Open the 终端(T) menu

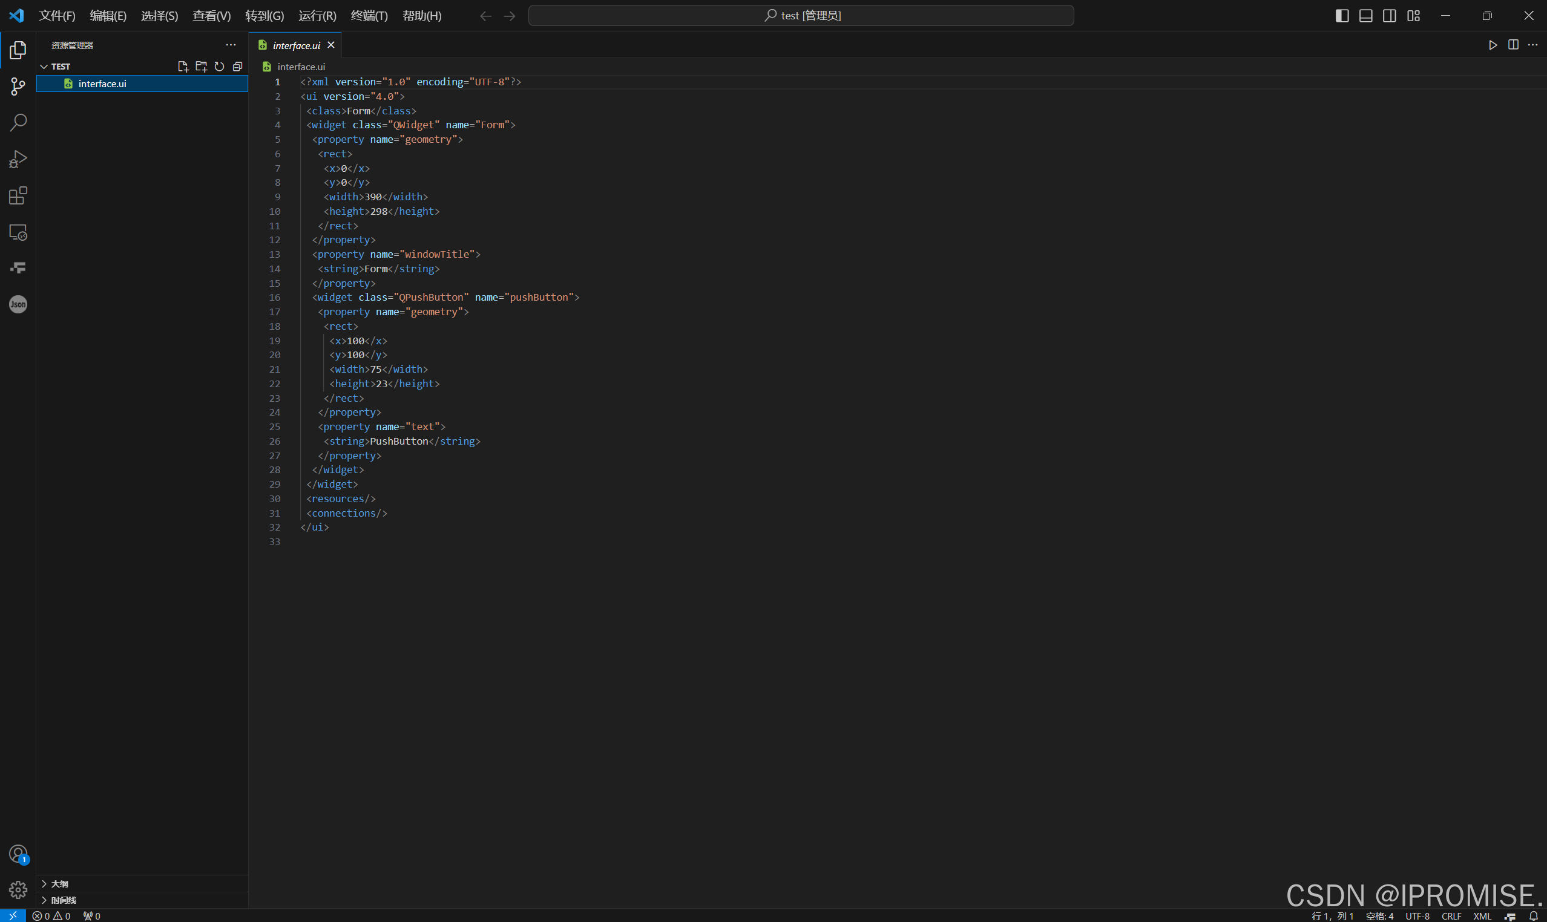(x=369, y=16)
